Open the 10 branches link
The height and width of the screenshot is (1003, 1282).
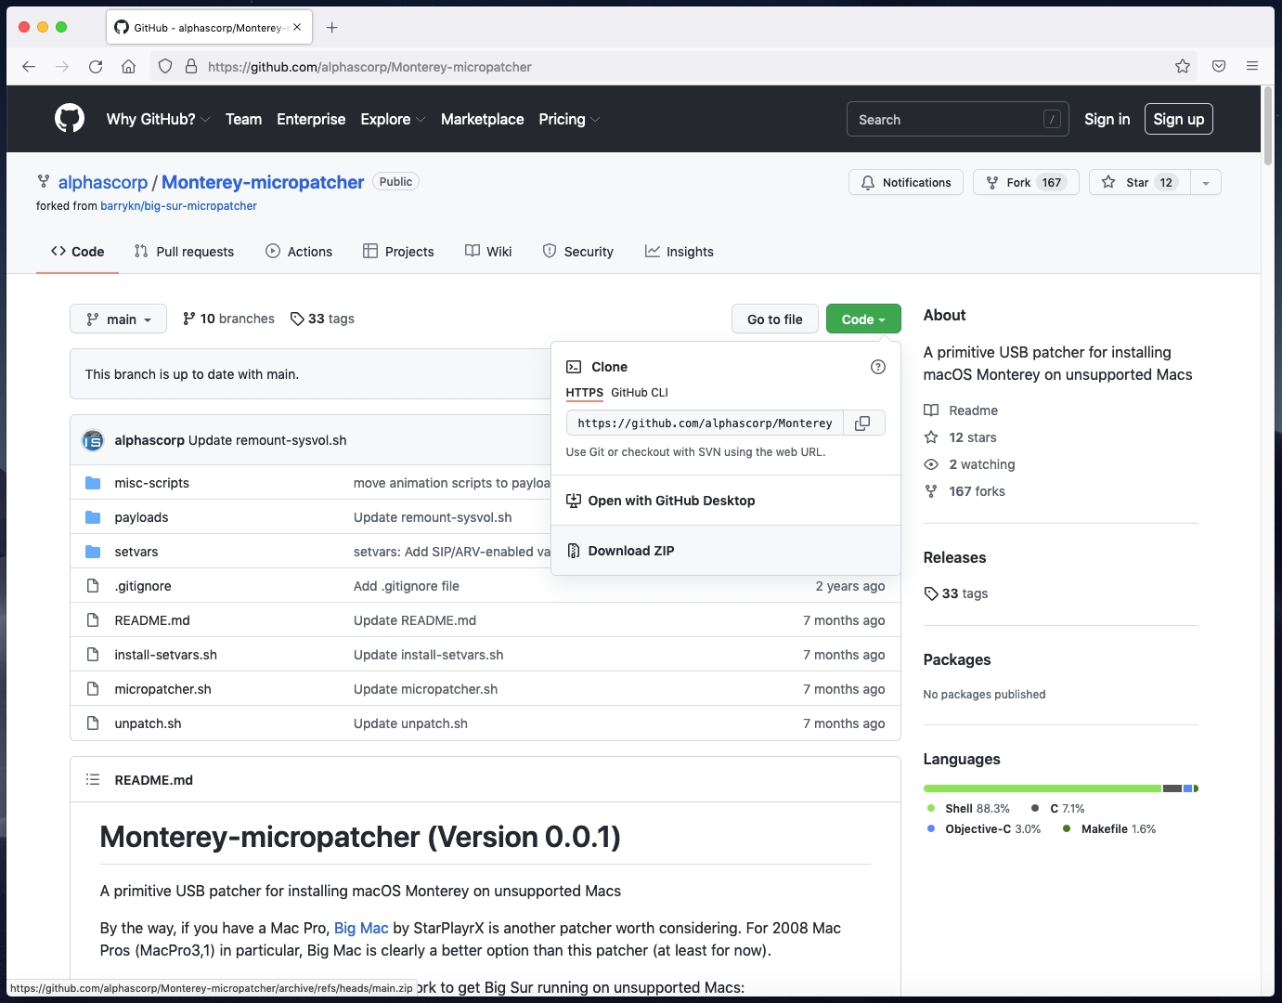(x=228, y=319)
